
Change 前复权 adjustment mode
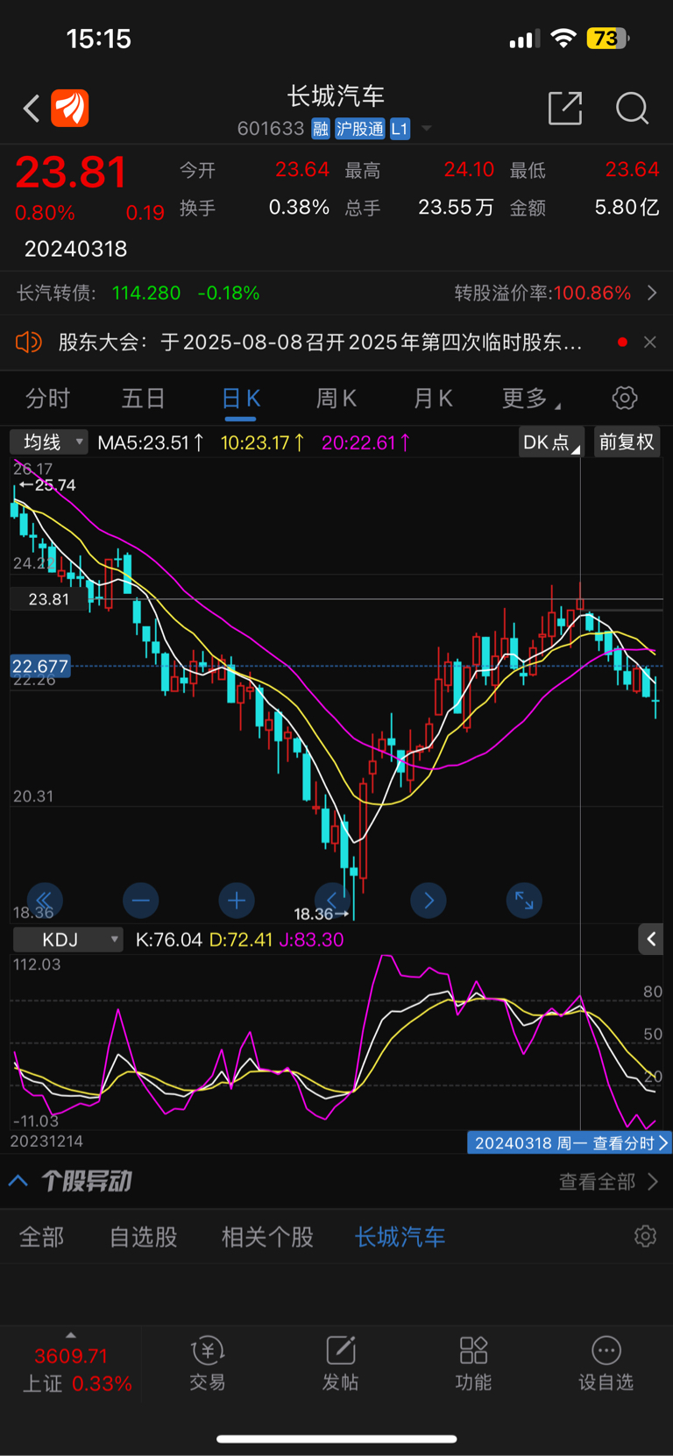pos(627,442)
